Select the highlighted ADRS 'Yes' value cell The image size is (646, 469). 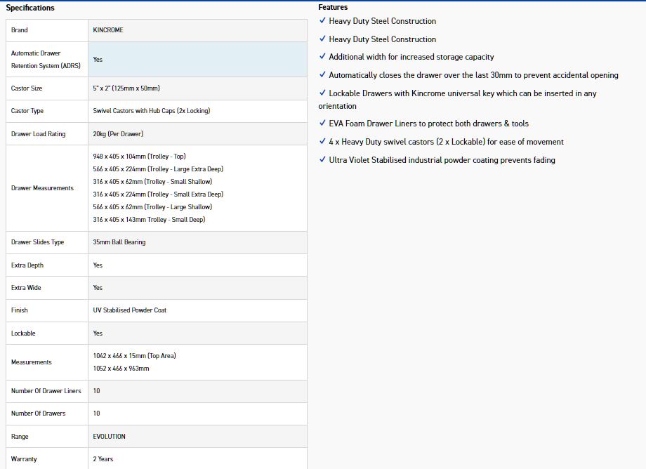197,60
